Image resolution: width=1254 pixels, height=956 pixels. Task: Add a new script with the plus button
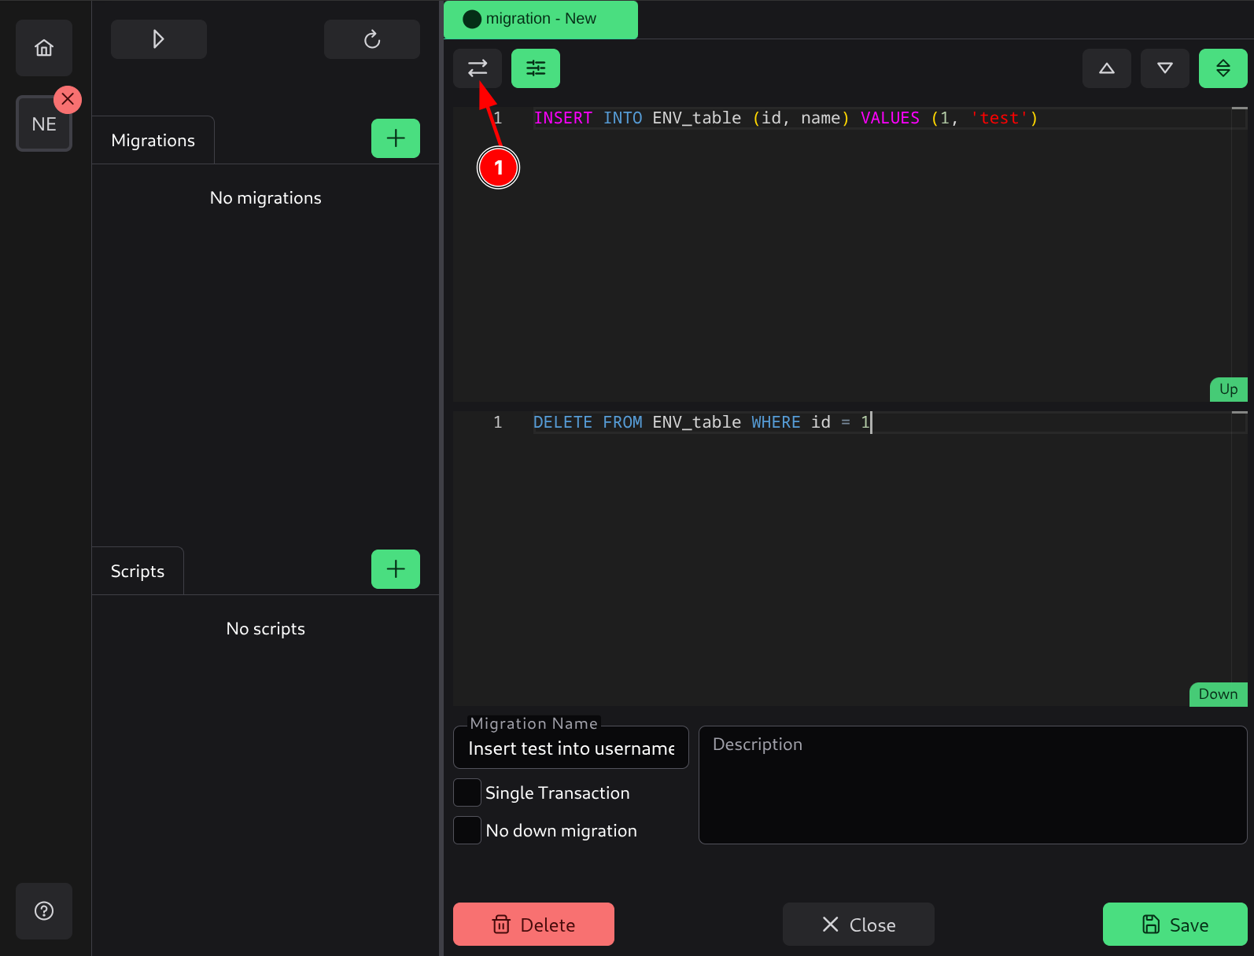[x=396, y=569]
